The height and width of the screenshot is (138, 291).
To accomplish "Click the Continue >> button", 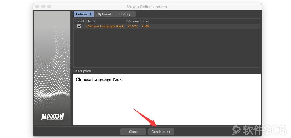I will 161,132.
